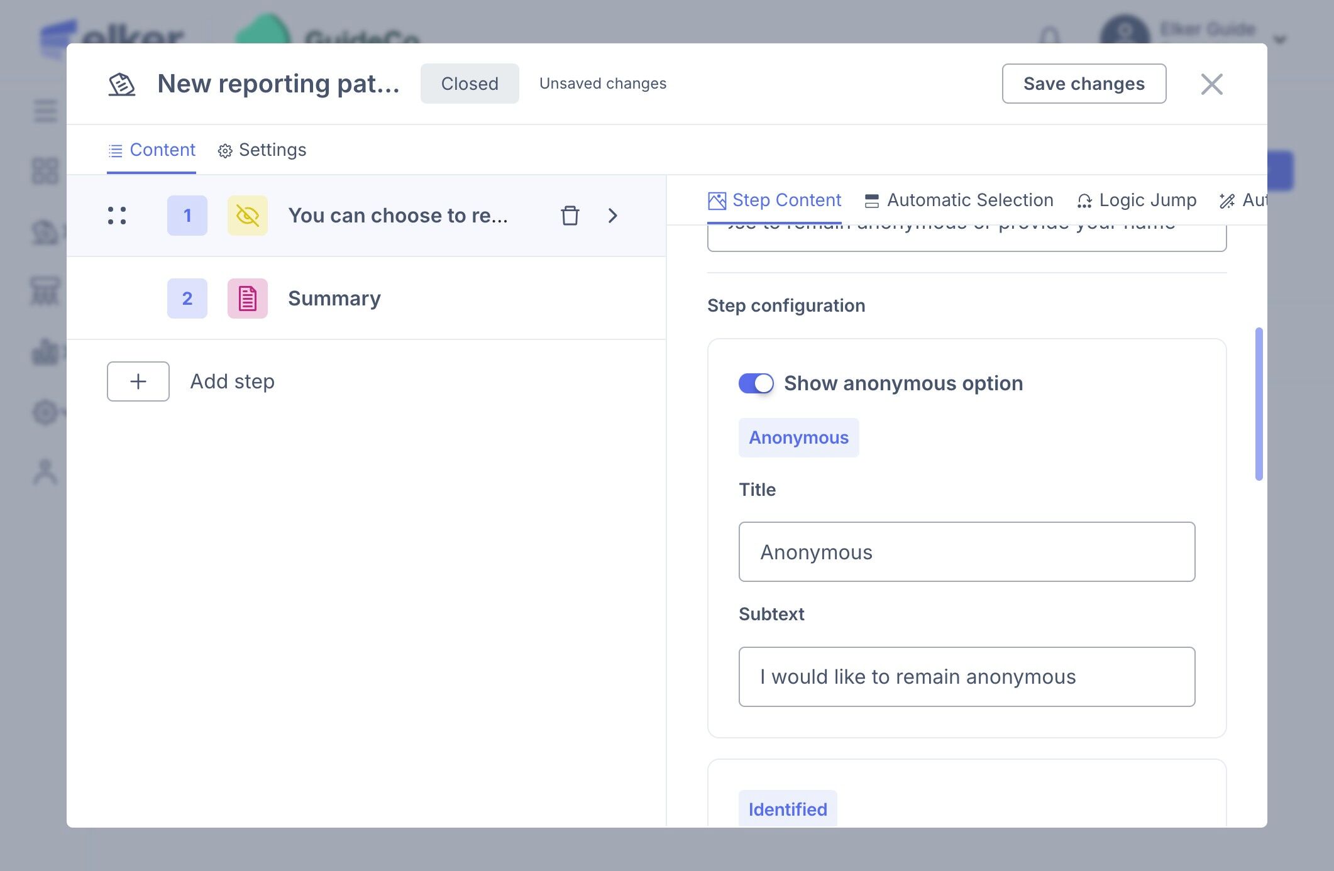Click the Closed status badge
The height and width of the screenshot is (871, 1334).
click(x=470, y=84)
